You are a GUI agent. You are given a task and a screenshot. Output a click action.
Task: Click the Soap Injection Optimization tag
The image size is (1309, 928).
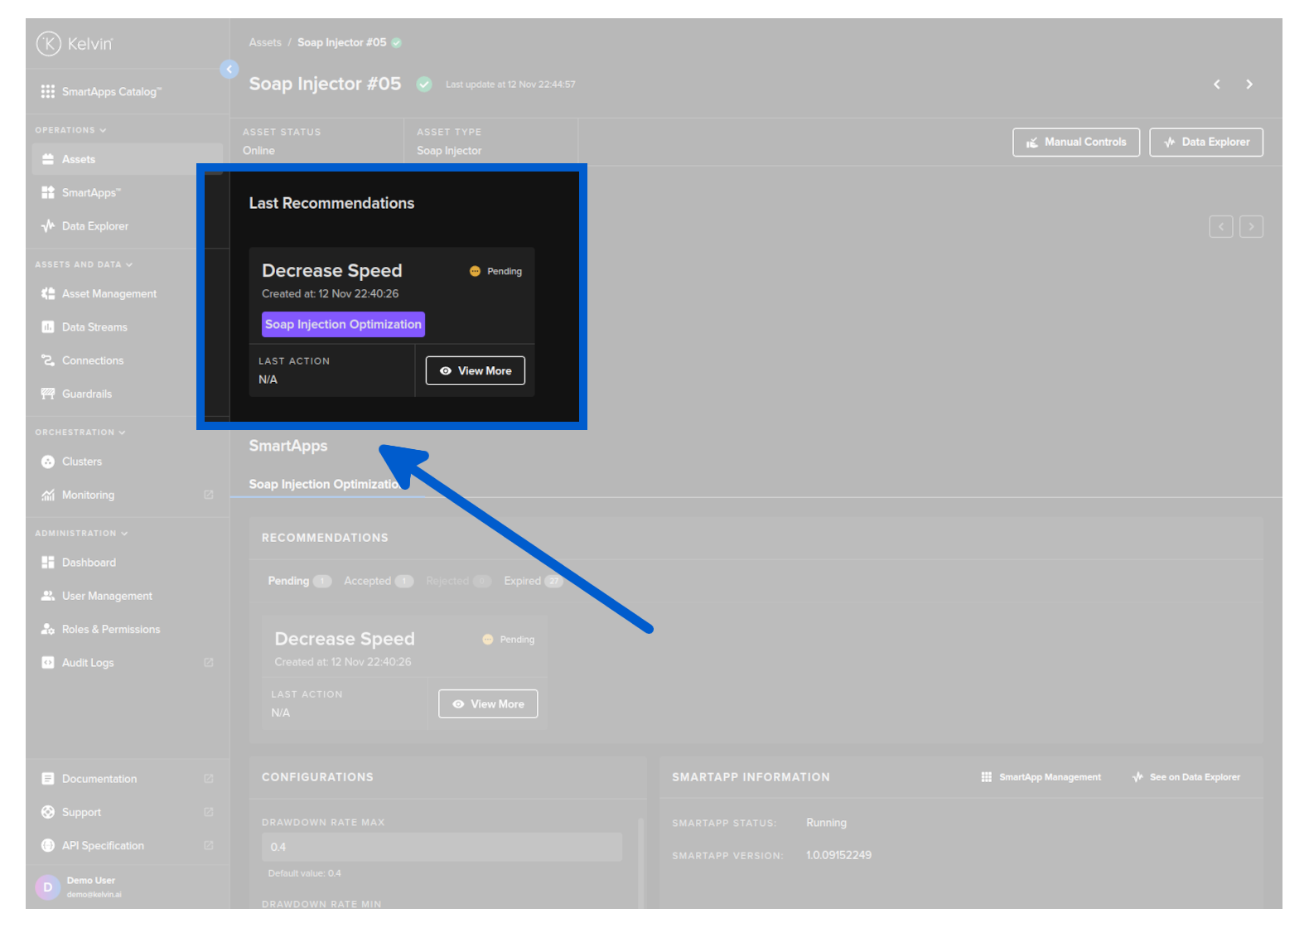click(x=343, y=325)
